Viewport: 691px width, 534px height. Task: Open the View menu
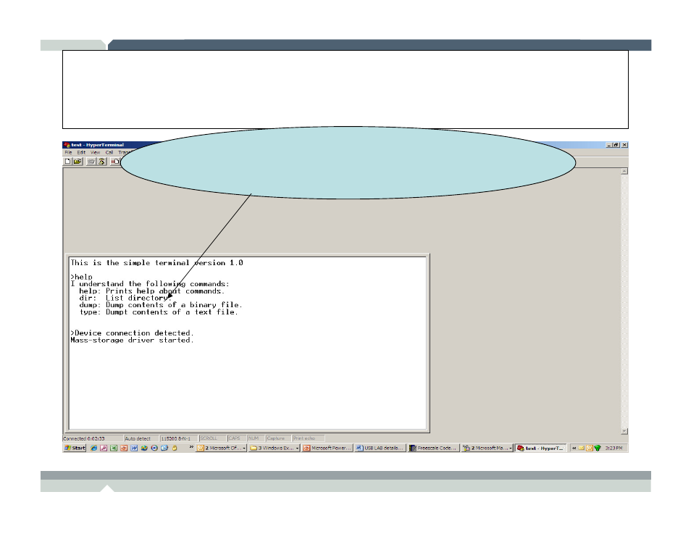95,153
